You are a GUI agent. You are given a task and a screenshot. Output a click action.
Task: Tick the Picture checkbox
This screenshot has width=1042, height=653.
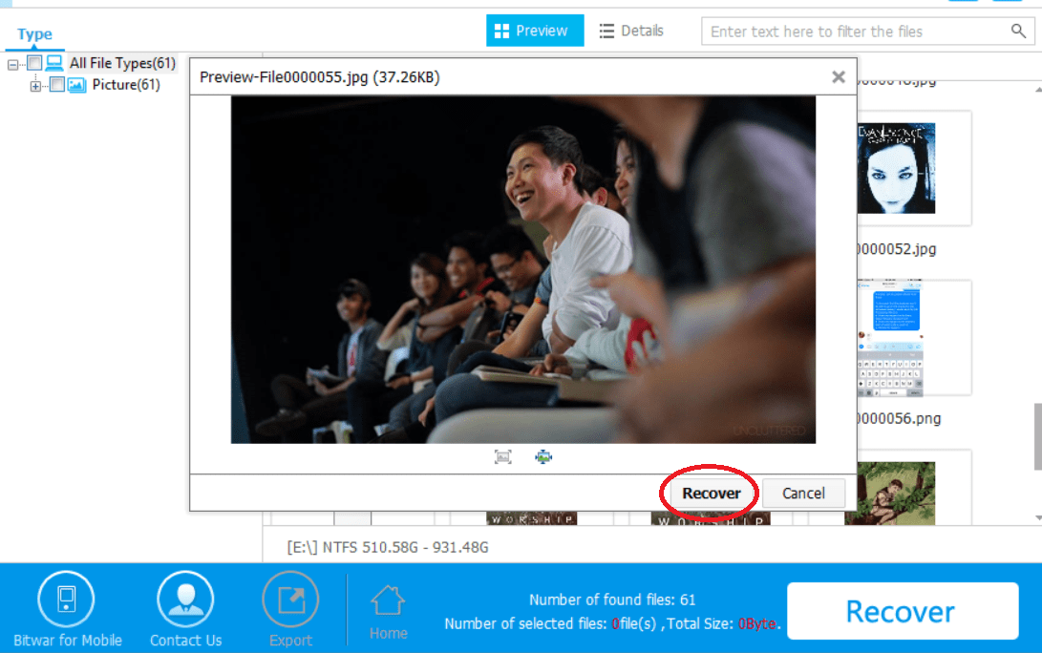coord(57,85)
